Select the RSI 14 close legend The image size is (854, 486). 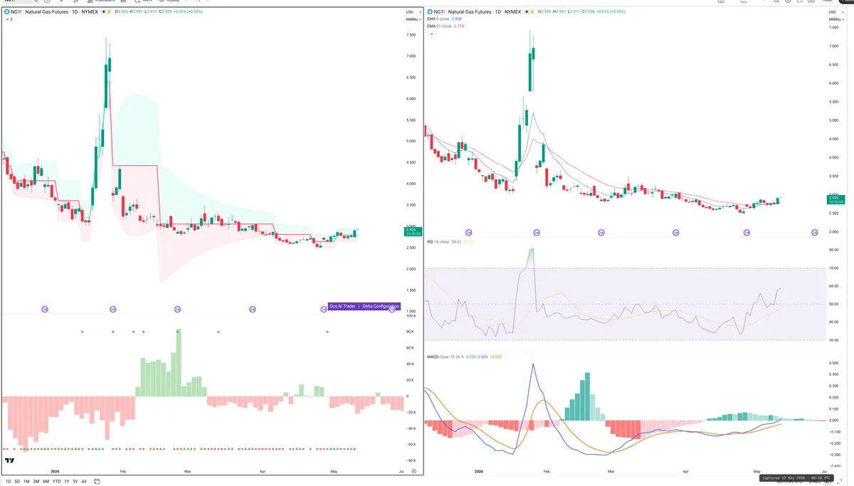point(438,242)
